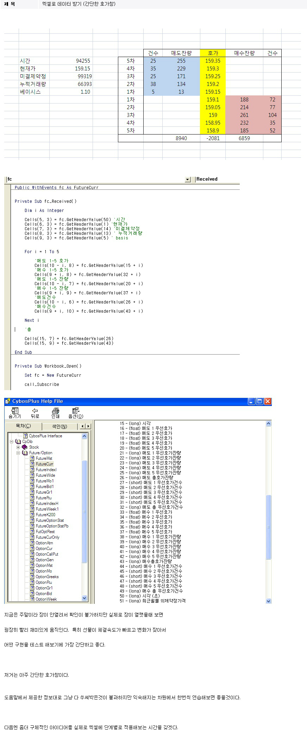The width and height of the screenshot is (307, 738).
Task: Switch to the 목차 (Contents) tab
Action: click(23, 426)
